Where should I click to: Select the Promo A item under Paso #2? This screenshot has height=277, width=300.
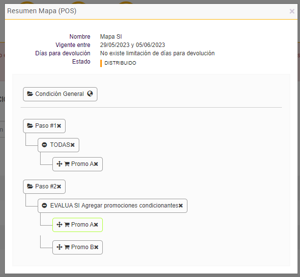(x=82, y=225)
